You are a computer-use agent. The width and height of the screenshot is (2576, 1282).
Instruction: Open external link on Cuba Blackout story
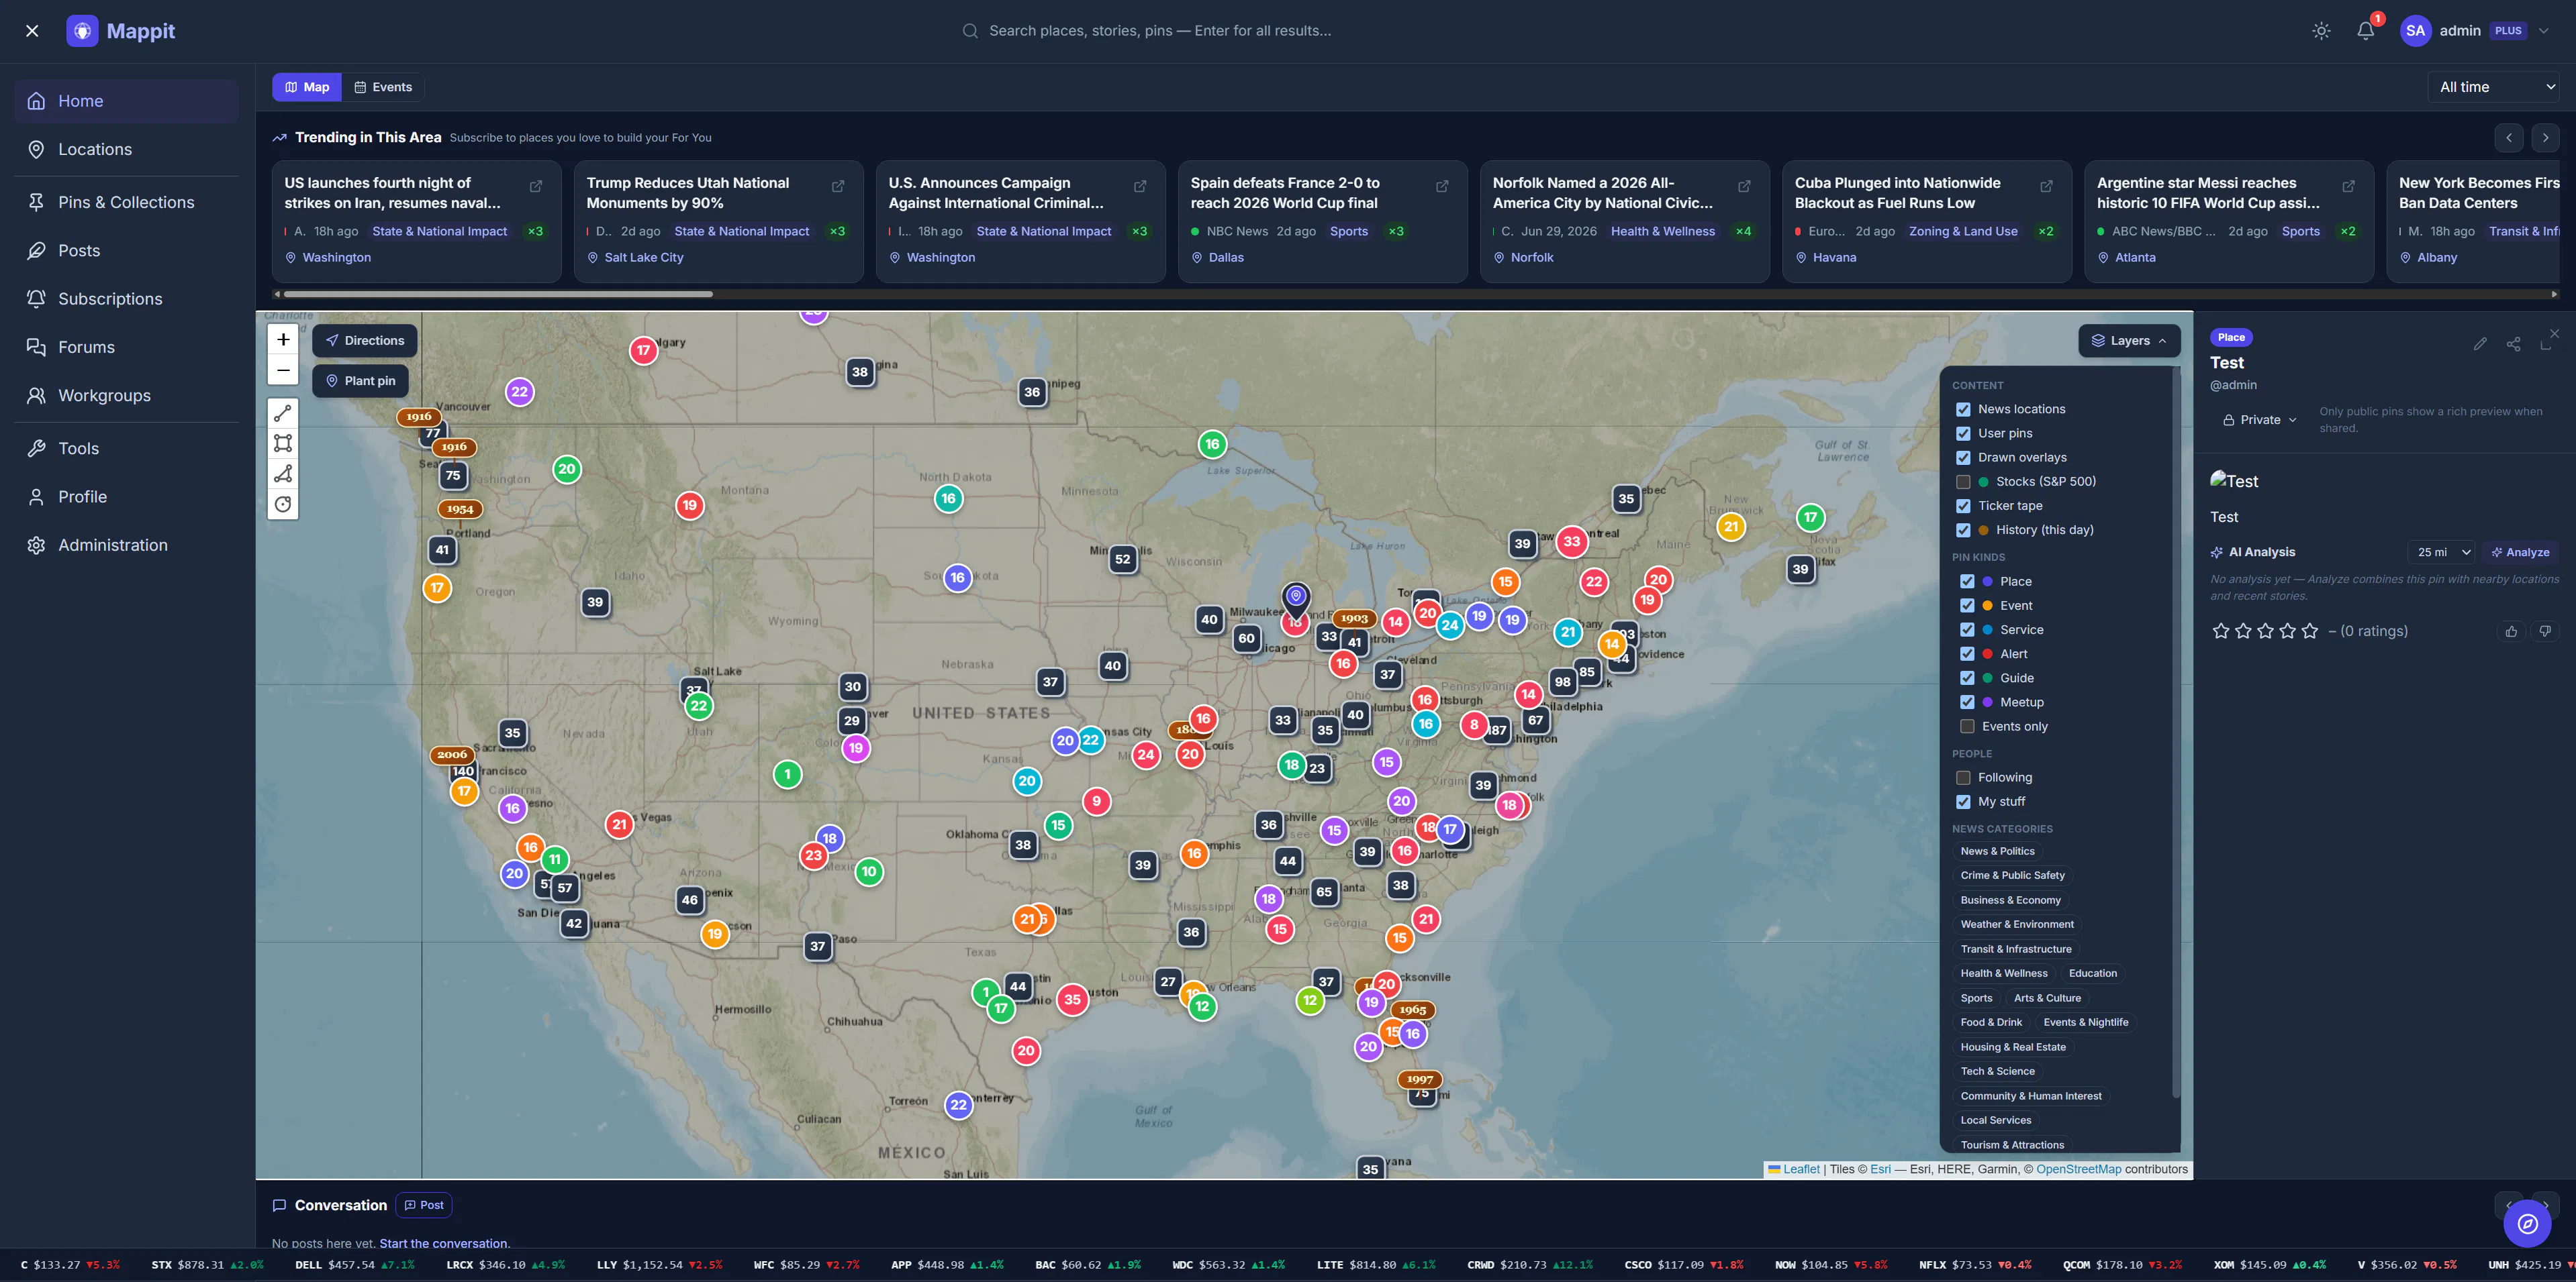pos(2046,187)
